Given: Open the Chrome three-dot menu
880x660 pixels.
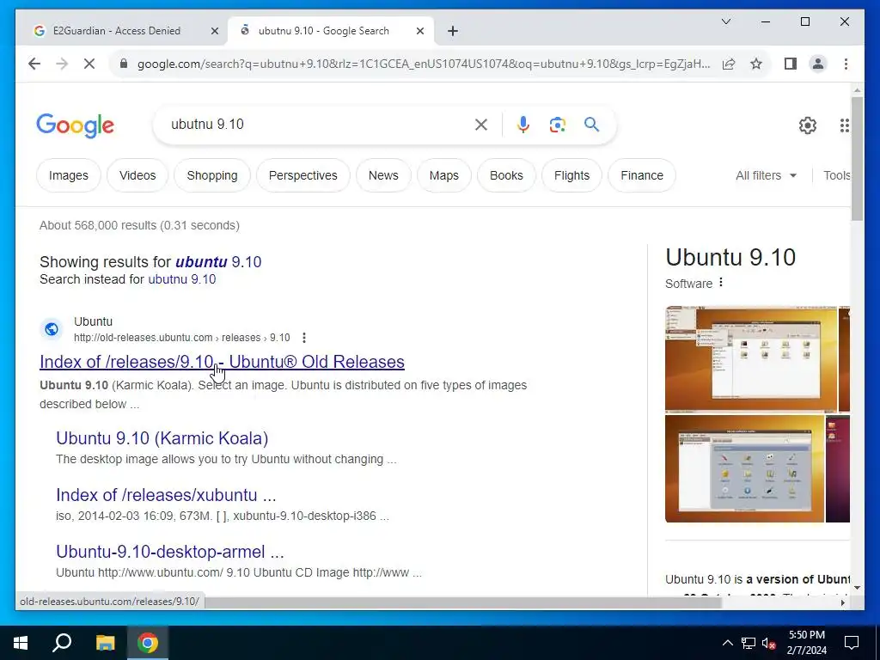Looking at the screenshot, I should 846,64.
